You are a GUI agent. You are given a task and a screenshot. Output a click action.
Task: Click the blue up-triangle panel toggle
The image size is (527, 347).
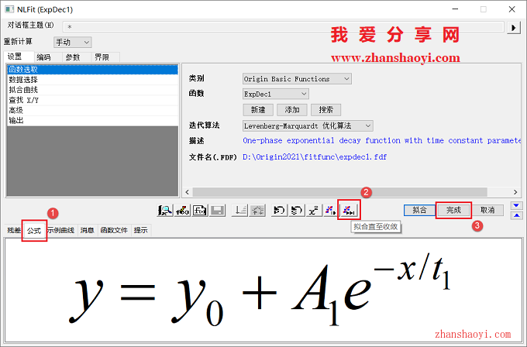click(x=517, y=215)
